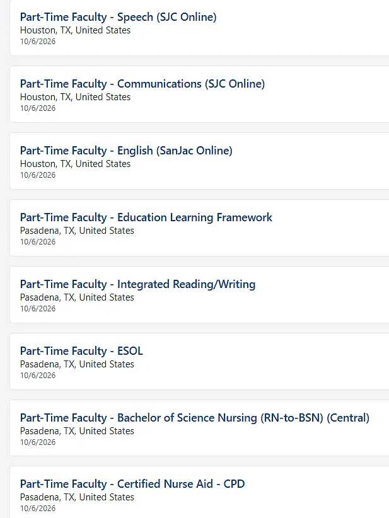
Task: Select Part-Time Faculty - English (SanJac Online) job
Action: click(x=126, y=151)
